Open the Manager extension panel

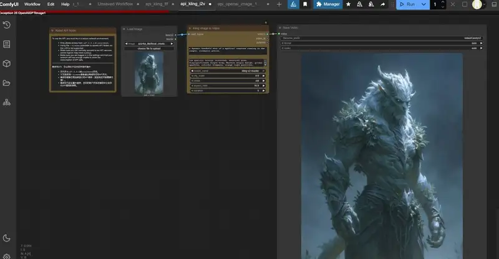[328, 4]
